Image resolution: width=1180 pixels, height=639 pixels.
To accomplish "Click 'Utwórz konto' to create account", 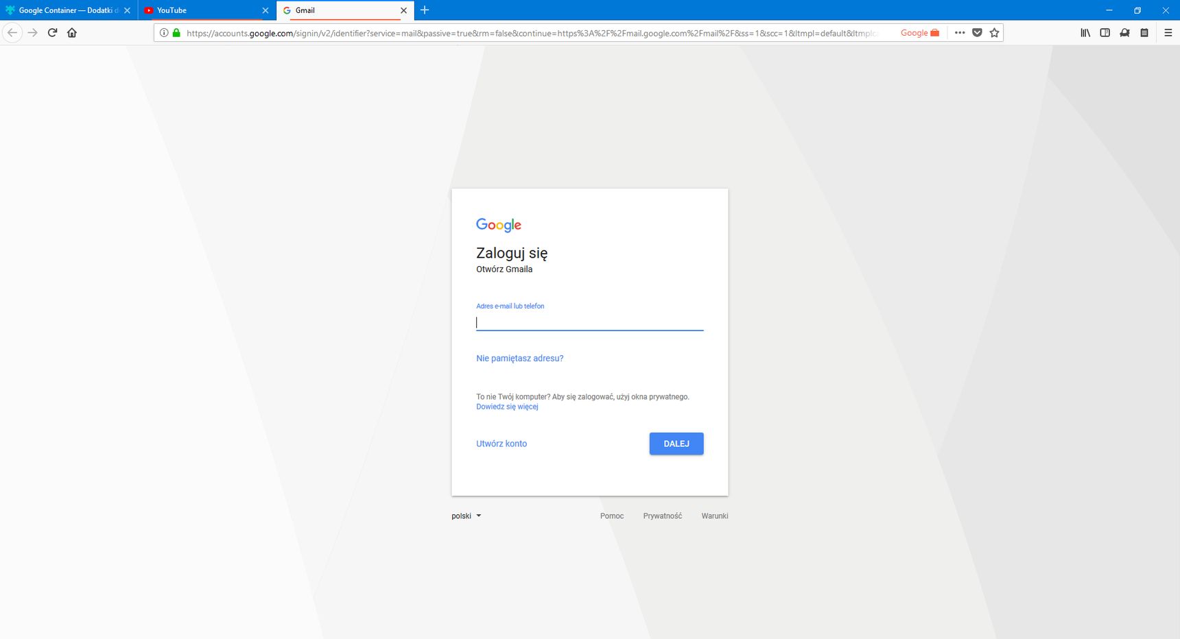I will [501, 444].
